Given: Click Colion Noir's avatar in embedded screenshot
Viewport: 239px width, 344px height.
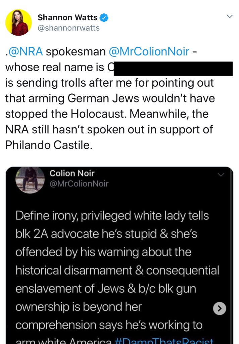Looking at the screenshot, I should tap(30, 180).
